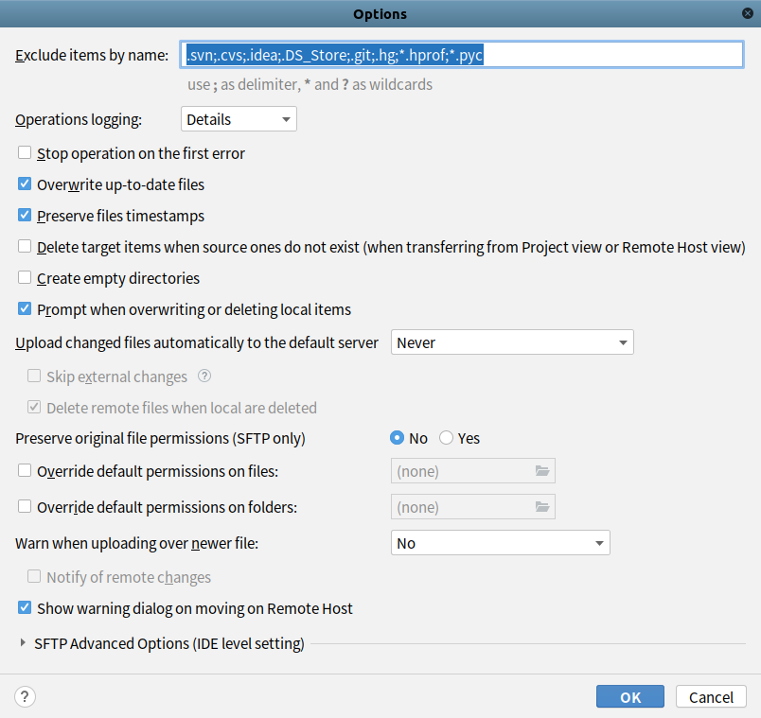Toggle Preserve files timestamps checkbox
This screenshot has height=718, width=761.
pyautogui.click(x=25, y=216)
